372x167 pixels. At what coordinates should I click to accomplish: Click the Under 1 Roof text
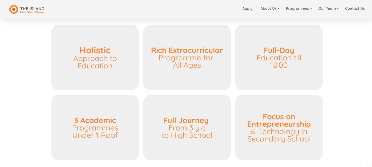tap(95, 135)
